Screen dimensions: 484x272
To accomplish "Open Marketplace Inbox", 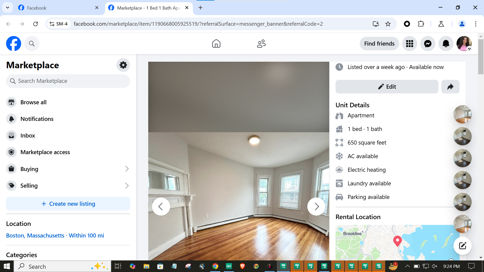I will pyautogui.click(x=28, y=135).
